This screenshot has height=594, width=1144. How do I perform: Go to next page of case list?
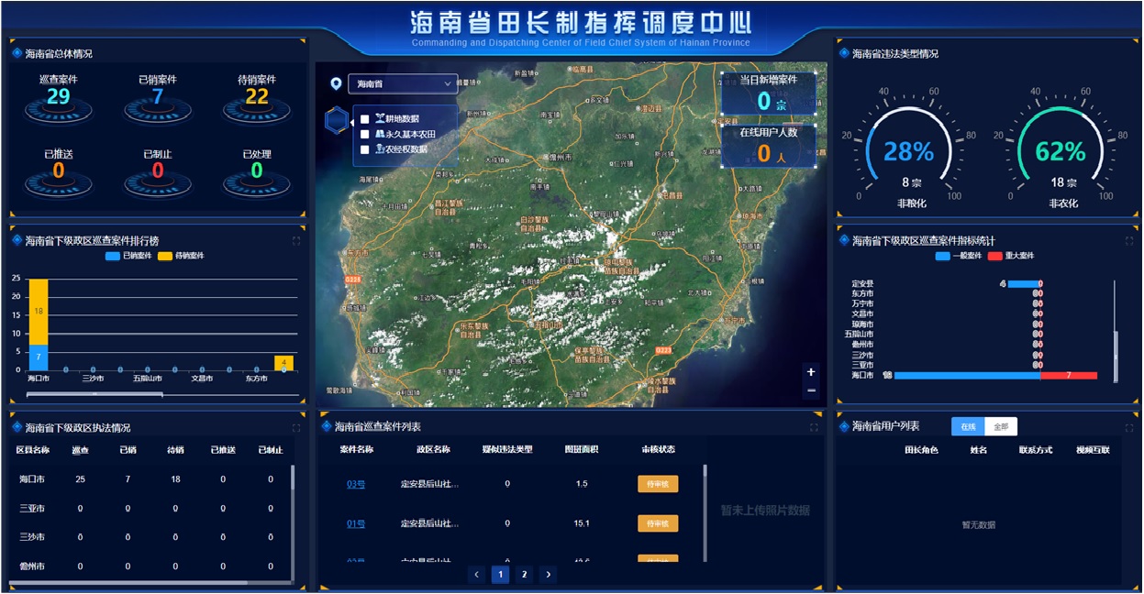click(x=548, y=575)
